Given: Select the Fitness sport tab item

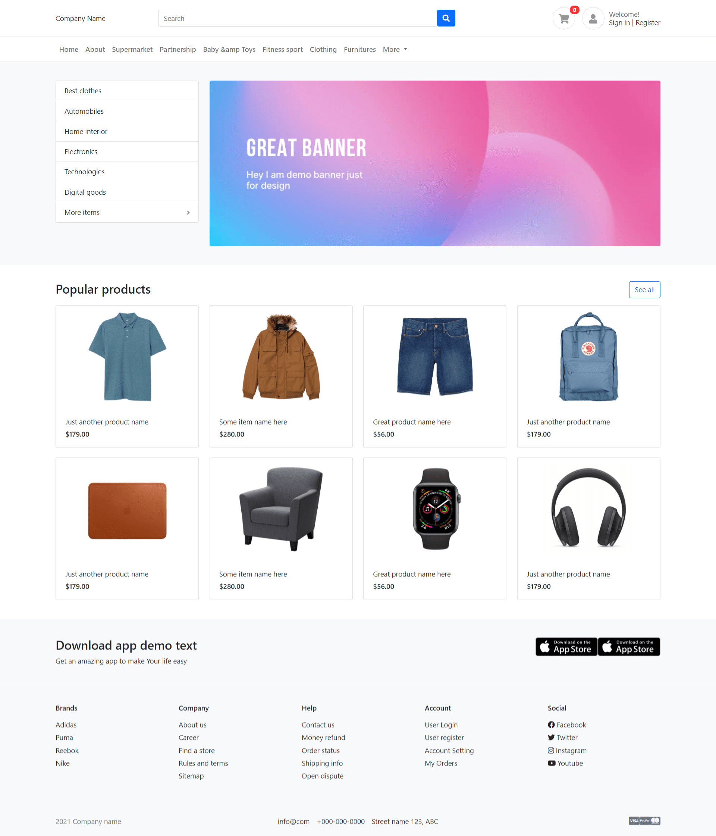Looking at the screenshot, I should pos(282,49).
